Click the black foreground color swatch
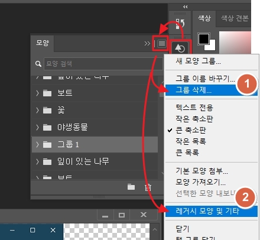 click(204, 39)
